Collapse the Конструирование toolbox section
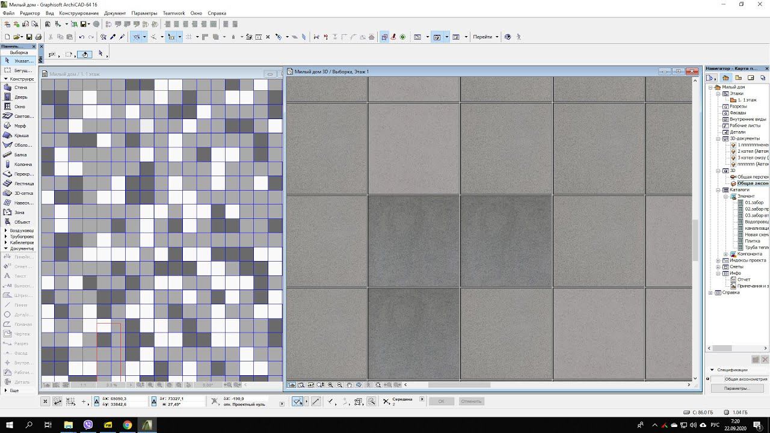This screenshot has width=770, height=433. point(5,79)
